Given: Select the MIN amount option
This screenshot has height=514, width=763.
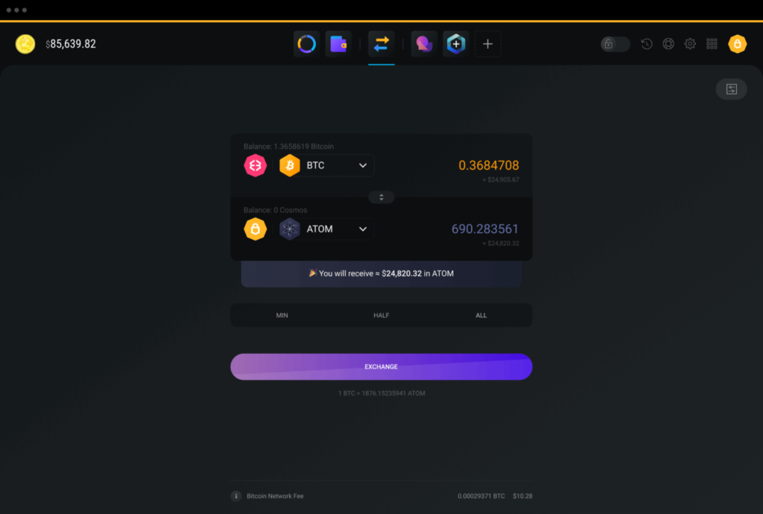Looking at the screenshot, I should [282, 315].
